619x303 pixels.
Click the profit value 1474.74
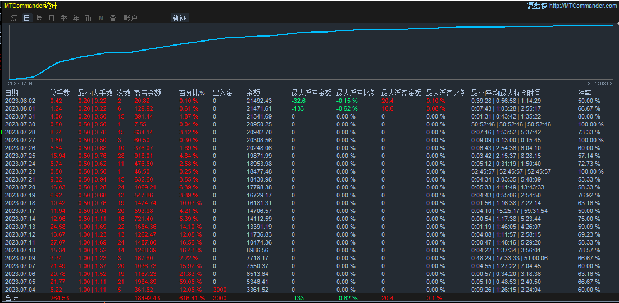(145, 203)
